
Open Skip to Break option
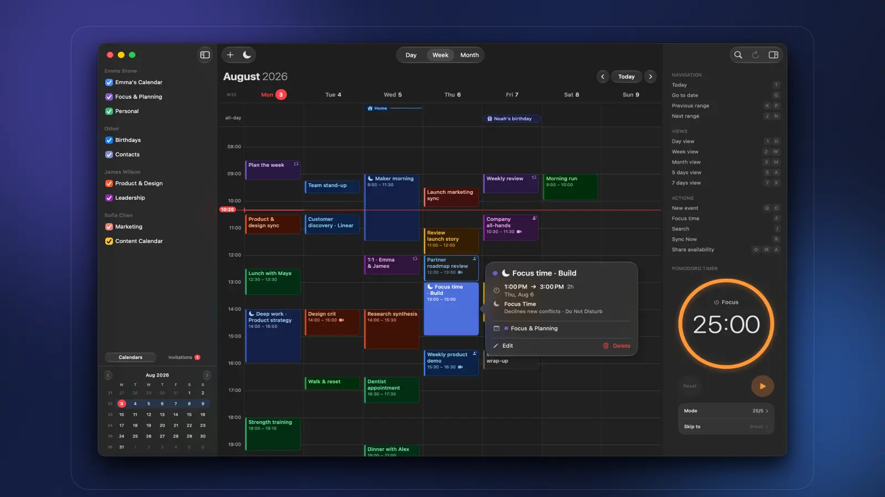(x=726, y=426)
